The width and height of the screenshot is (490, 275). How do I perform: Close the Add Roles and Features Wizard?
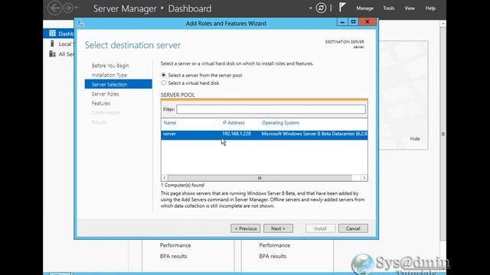(367, 22)
